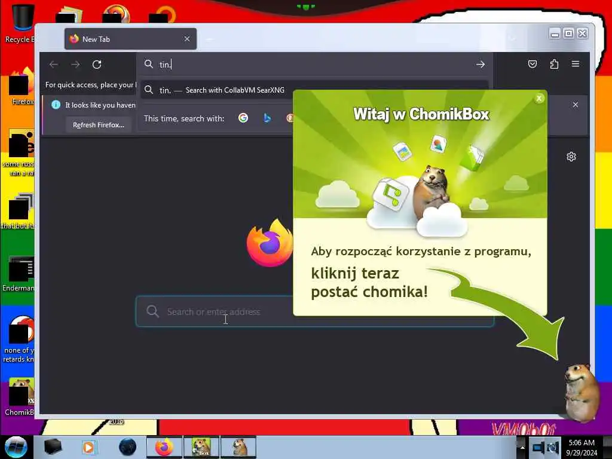Open the Firefox desktop shortcut
This screenshot has height=459, width=612.
coord(22,86)
